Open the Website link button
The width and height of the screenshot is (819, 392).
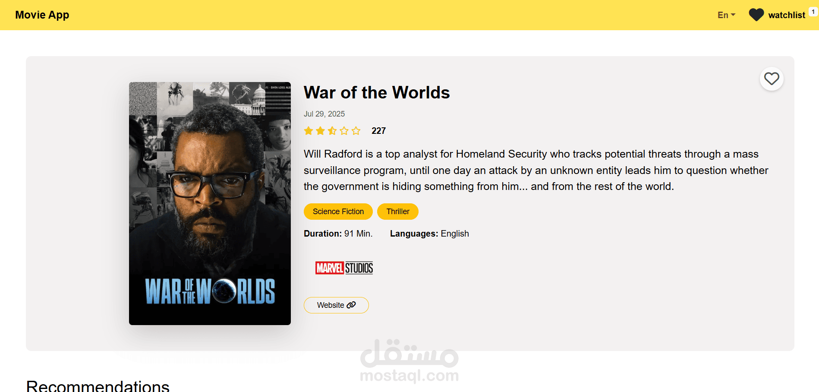tap(336, 305)
